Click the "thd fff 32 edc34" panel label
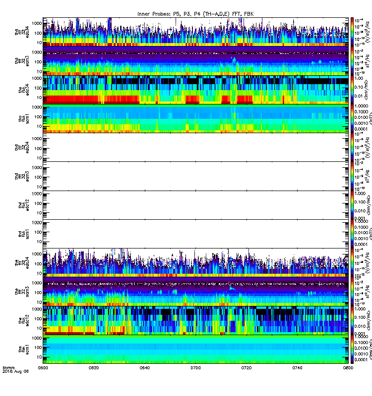 (22, 148)
